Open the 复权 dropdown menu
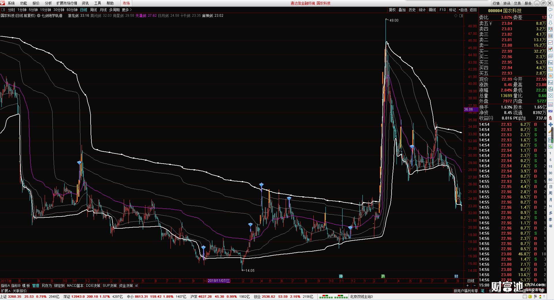 (x=392, y=10)
